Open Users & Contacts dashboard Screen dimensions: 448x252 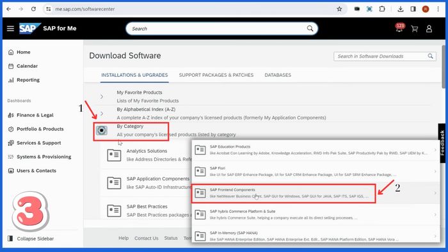(x=32, y=171)
